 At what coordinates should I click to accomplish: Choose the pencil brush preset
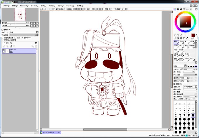tap(176, 42)
